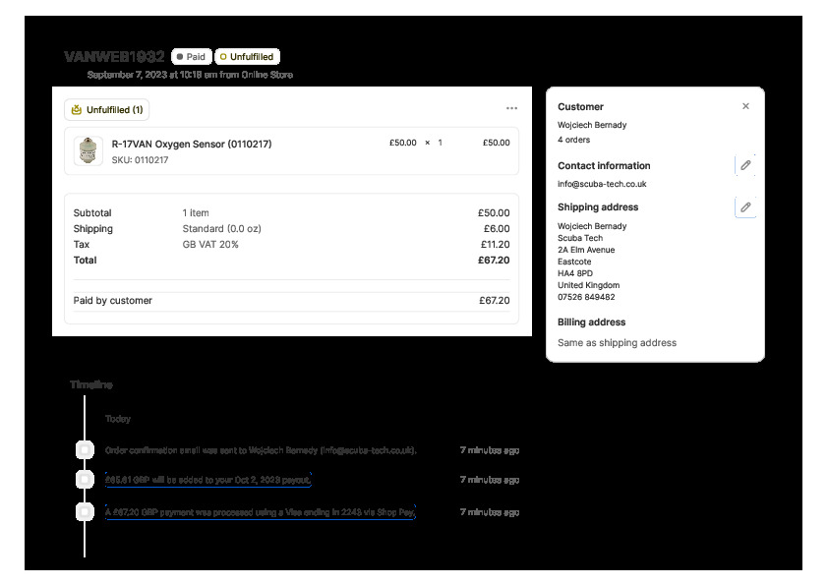Edit contact information with the pencil icon

[x=745, y=165]
